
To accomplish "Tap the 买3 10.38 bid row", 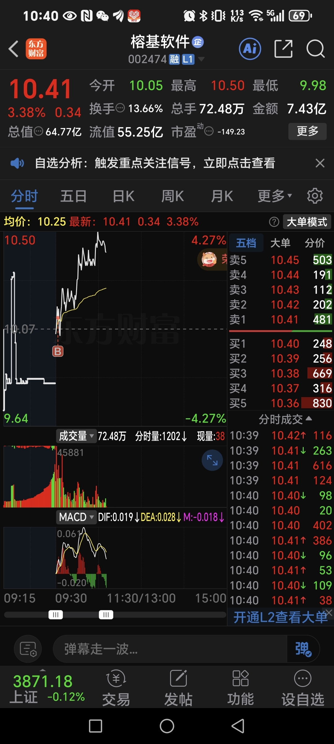I will [280, 374].
